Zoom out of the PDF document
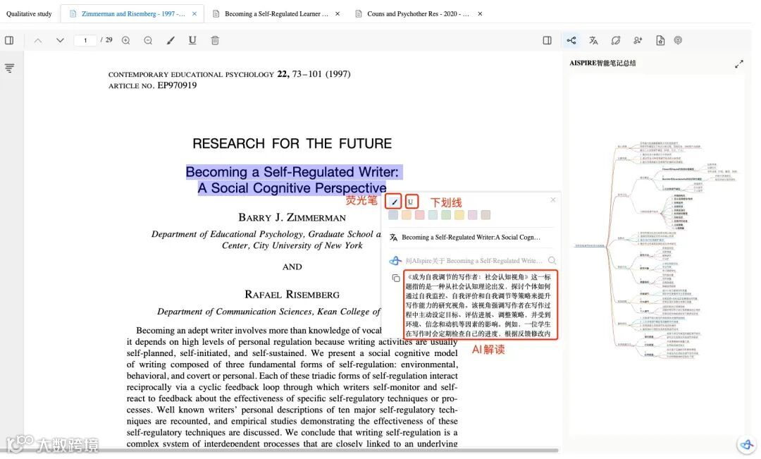The image size is (761, 459). click(148, 40)
